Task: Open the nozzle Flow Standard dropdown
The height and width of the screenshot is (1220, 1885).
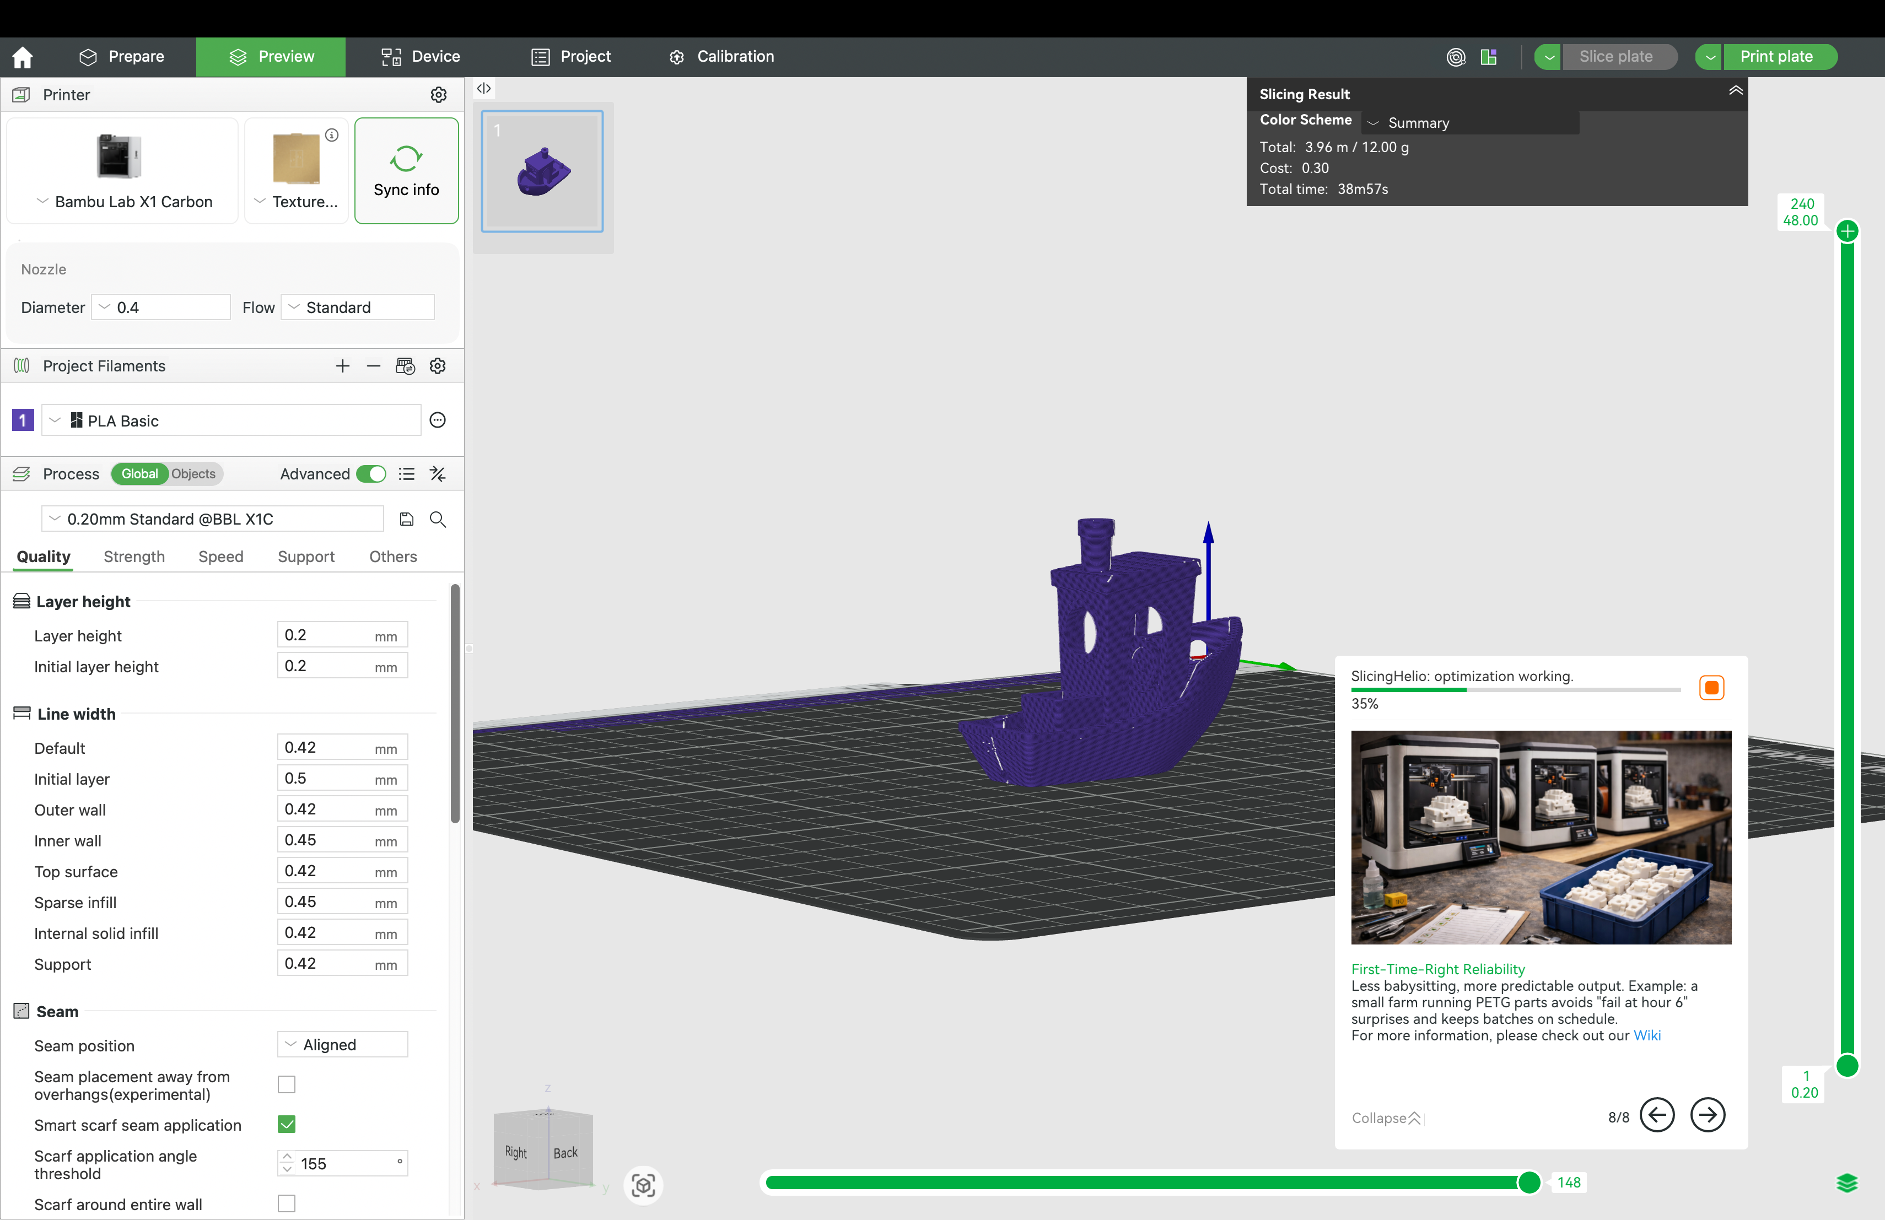Action: click(x=358, y=307)
